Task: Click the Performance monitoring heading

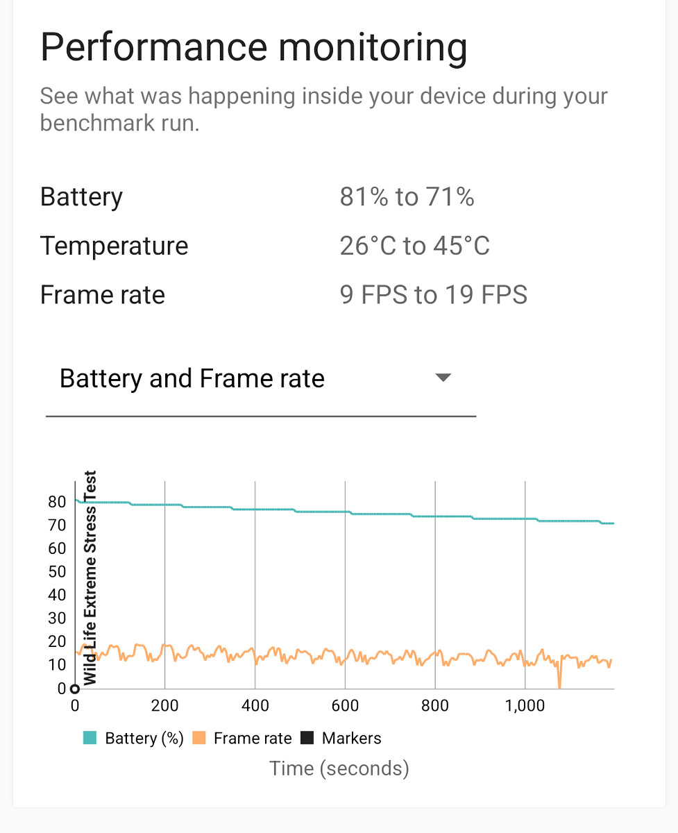Action: pos(253,47)
